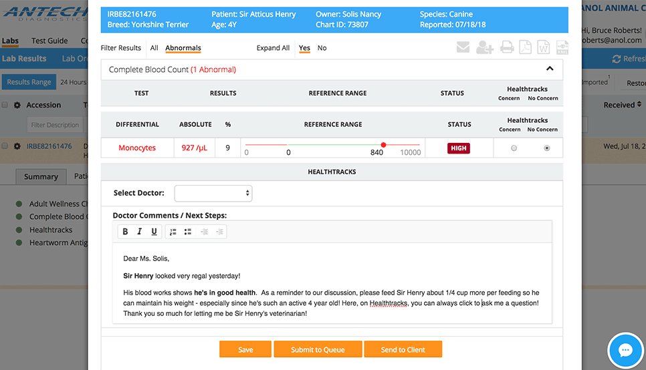
Task: Select Concern radio for Monocytes
Action: [x=514, y=148]
